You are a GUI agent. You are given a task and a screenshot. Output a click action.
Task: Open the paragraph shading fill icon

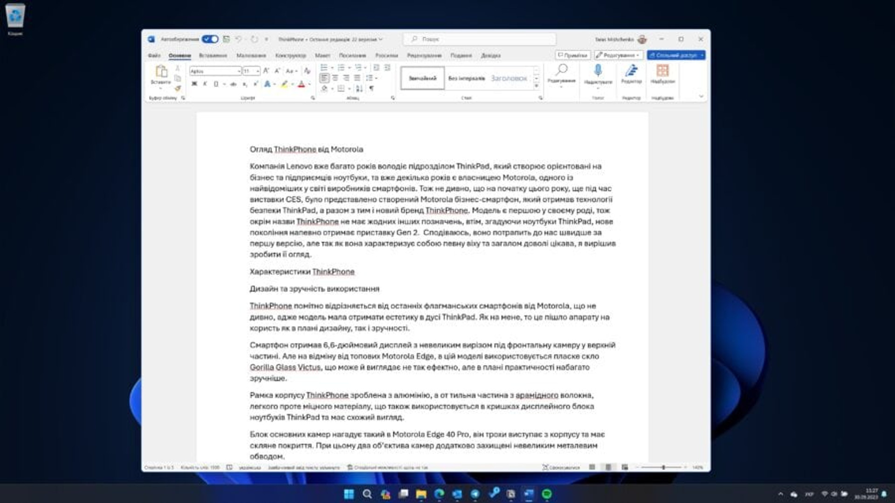[324, 89]
